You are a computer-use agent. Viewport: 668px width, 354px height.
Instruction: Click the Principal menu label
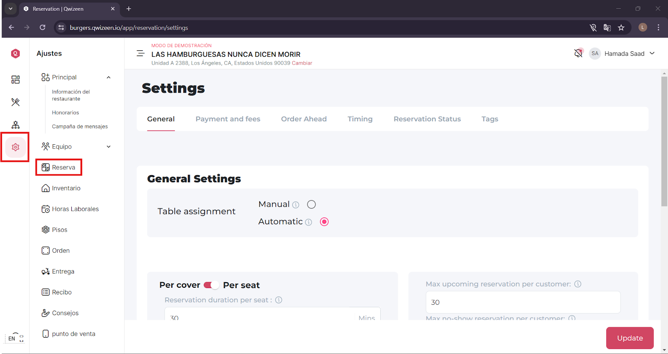pos(64,77)
